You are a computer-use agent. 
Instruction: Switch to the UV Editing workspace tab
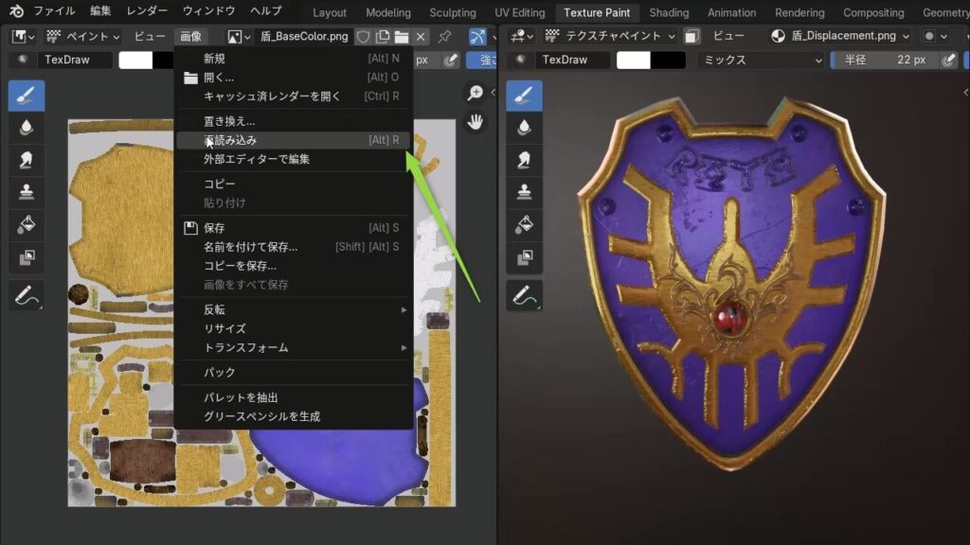[520, 12]
